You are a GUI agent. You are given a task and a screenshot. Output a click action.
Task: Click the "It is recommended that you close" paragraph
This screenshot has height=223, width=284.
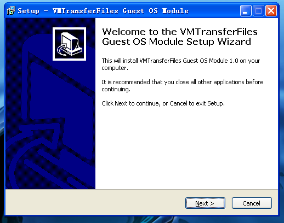183,85
